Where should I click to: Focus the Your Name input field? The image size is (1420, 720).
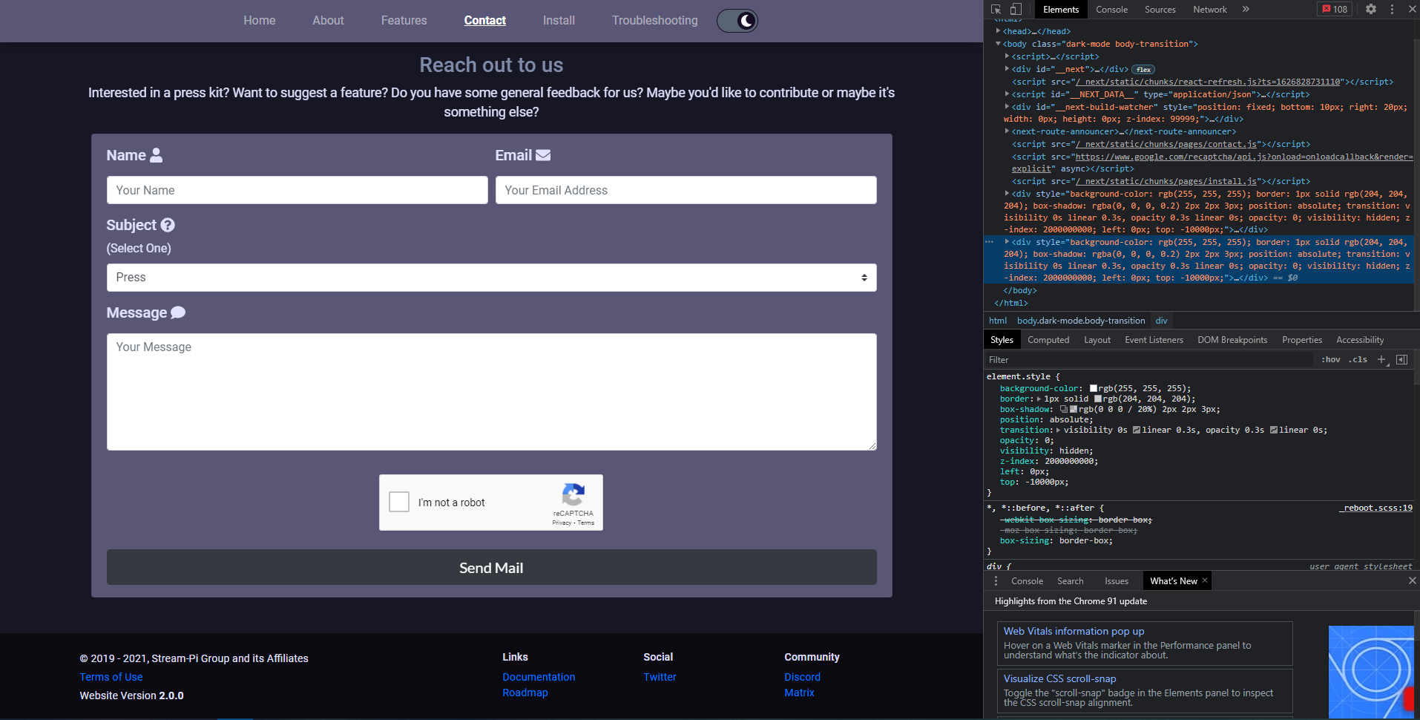(x=297, y=190)
